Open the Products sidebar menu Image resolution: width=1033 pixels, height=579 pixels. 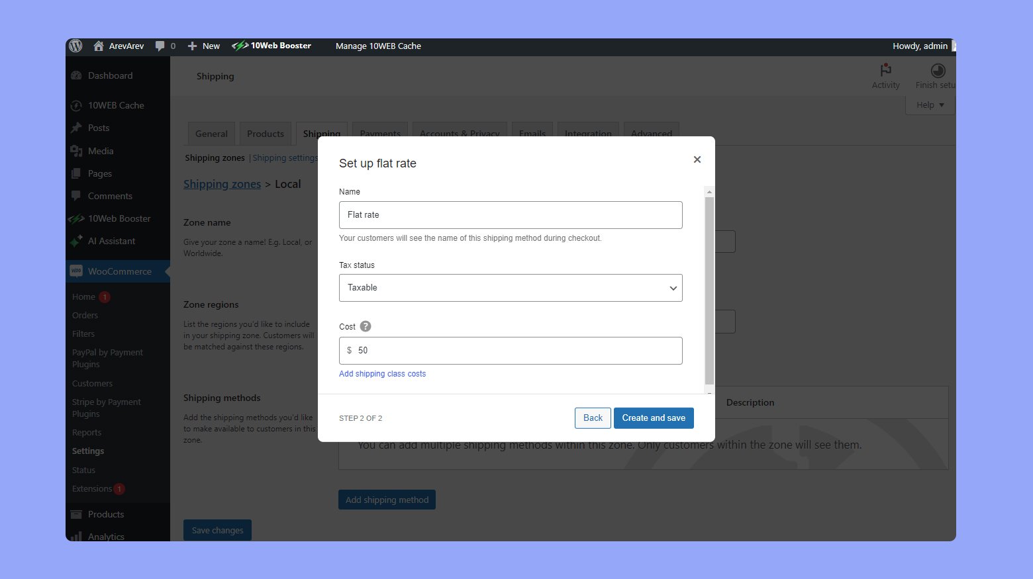[x=105, y=514]
